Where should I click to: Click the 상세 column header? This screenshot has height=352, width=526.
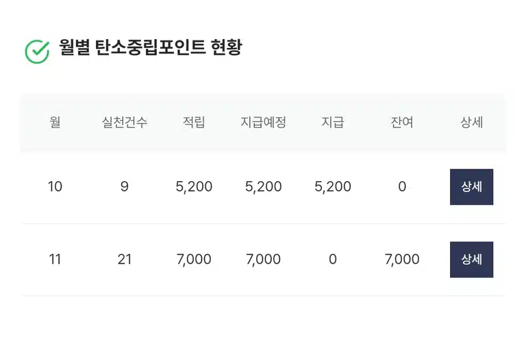[471, 122]
